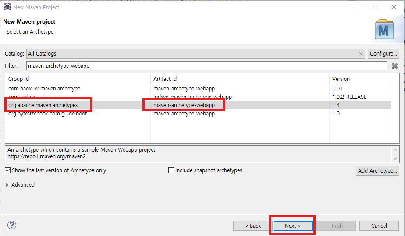The width and height of the screenshot is (405, 236).
Task: Select the org.apache.maven.archetypes row
Action: 198,105
